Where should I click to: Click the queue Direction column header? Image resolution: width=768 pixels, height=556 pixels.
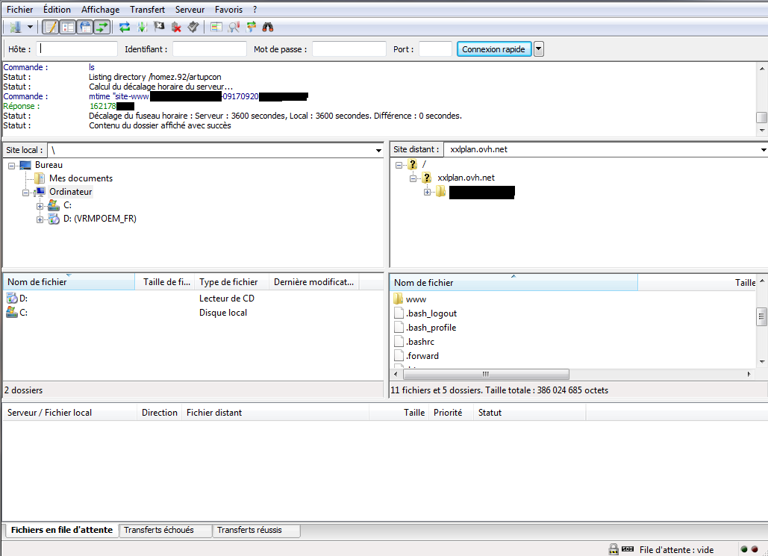click(159, 413)
